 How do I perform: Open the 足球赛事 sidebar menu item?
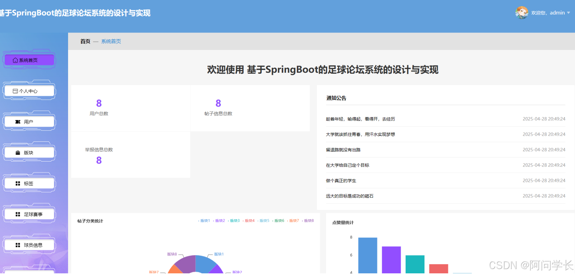point(29,214)
